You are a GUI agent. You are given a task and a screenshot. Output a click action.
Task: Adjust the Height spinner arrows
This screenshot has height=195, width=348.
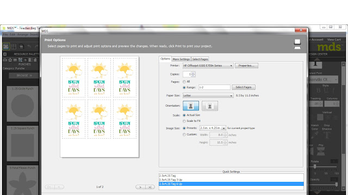pyautogui.click(x=225, y=142)
